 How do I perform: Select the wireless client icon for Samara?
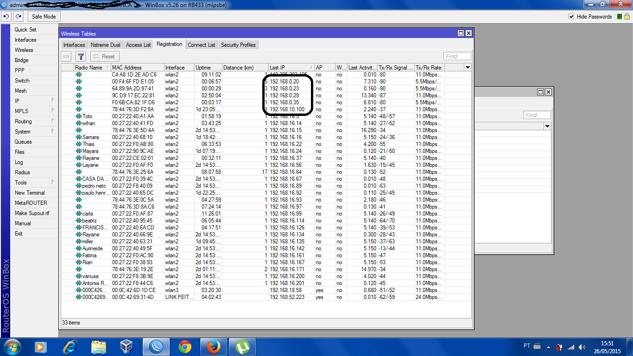click(78, 137)
